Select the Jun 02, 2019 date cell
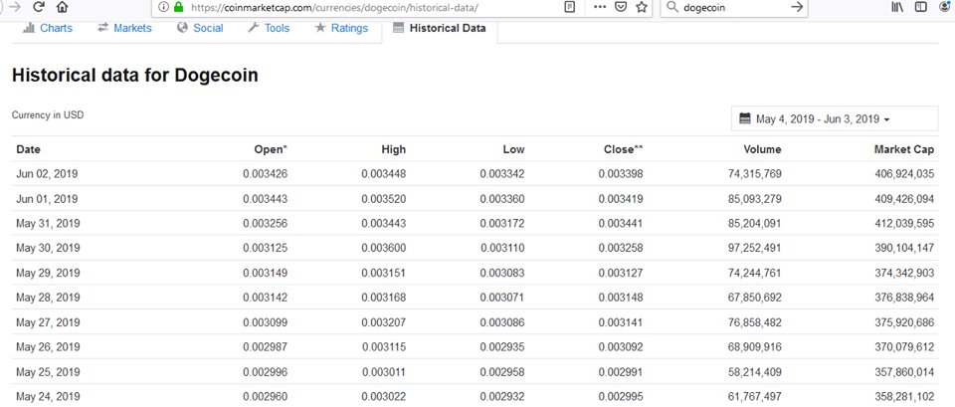 [x=47, y=174]
